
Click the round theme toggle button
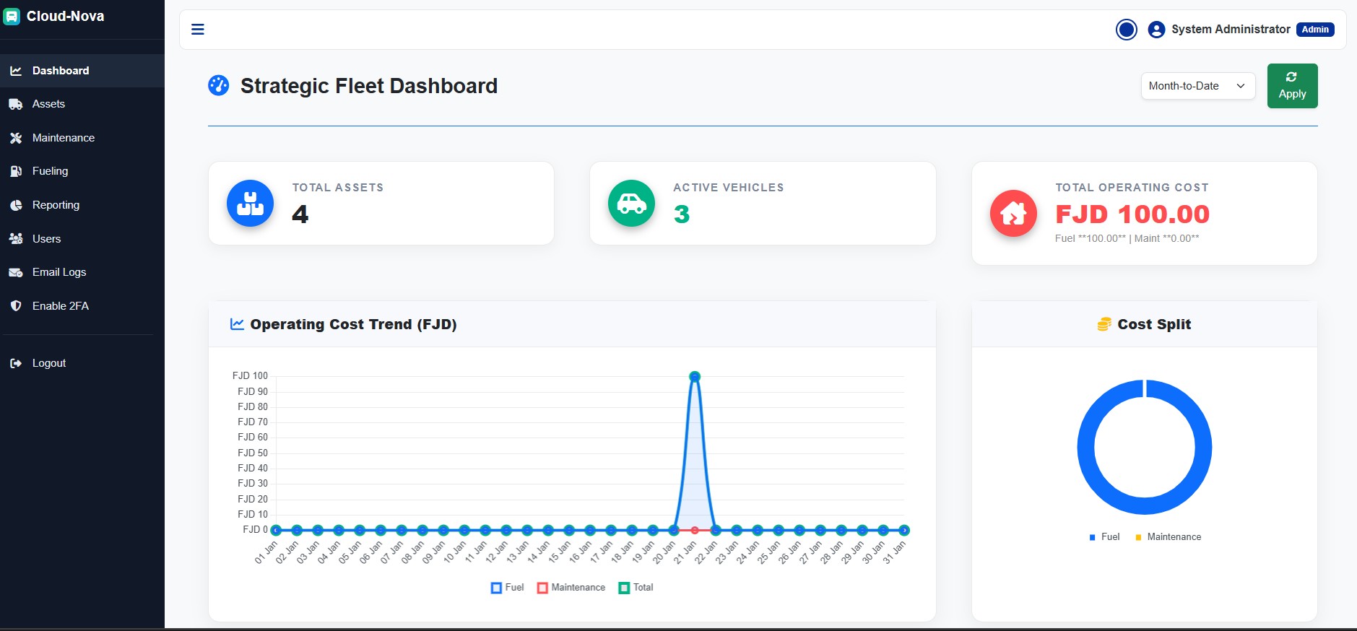(x=1126, y=30)
